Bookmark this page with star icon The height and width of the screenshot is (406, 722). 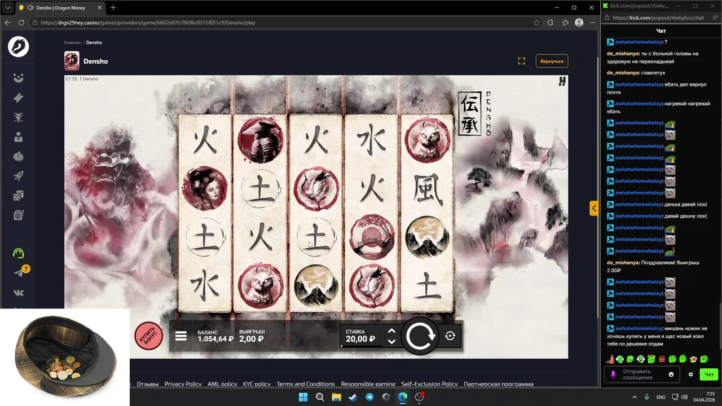coord(536,23)
